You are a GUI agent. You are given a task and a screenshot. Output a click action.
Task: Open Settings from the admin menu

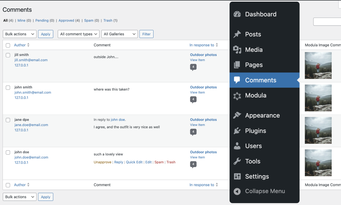(x=257, y=177)
